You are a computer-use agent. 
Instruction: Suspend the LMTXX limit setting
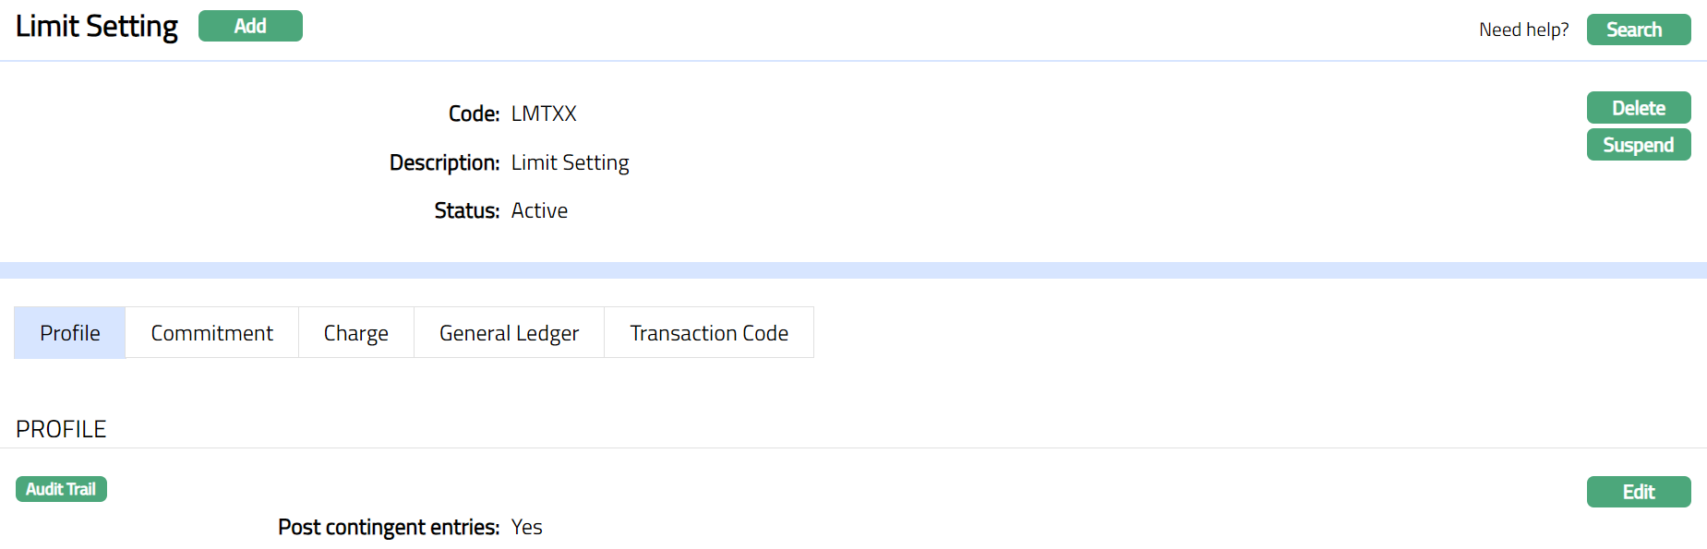click(1638, 145)
